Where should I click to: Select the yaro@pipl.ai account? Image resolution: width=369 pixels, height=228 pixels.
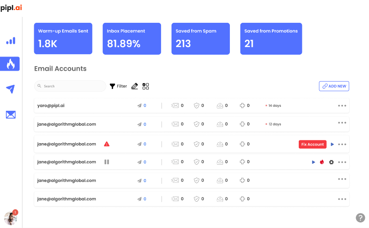click(x=51, y=106)
